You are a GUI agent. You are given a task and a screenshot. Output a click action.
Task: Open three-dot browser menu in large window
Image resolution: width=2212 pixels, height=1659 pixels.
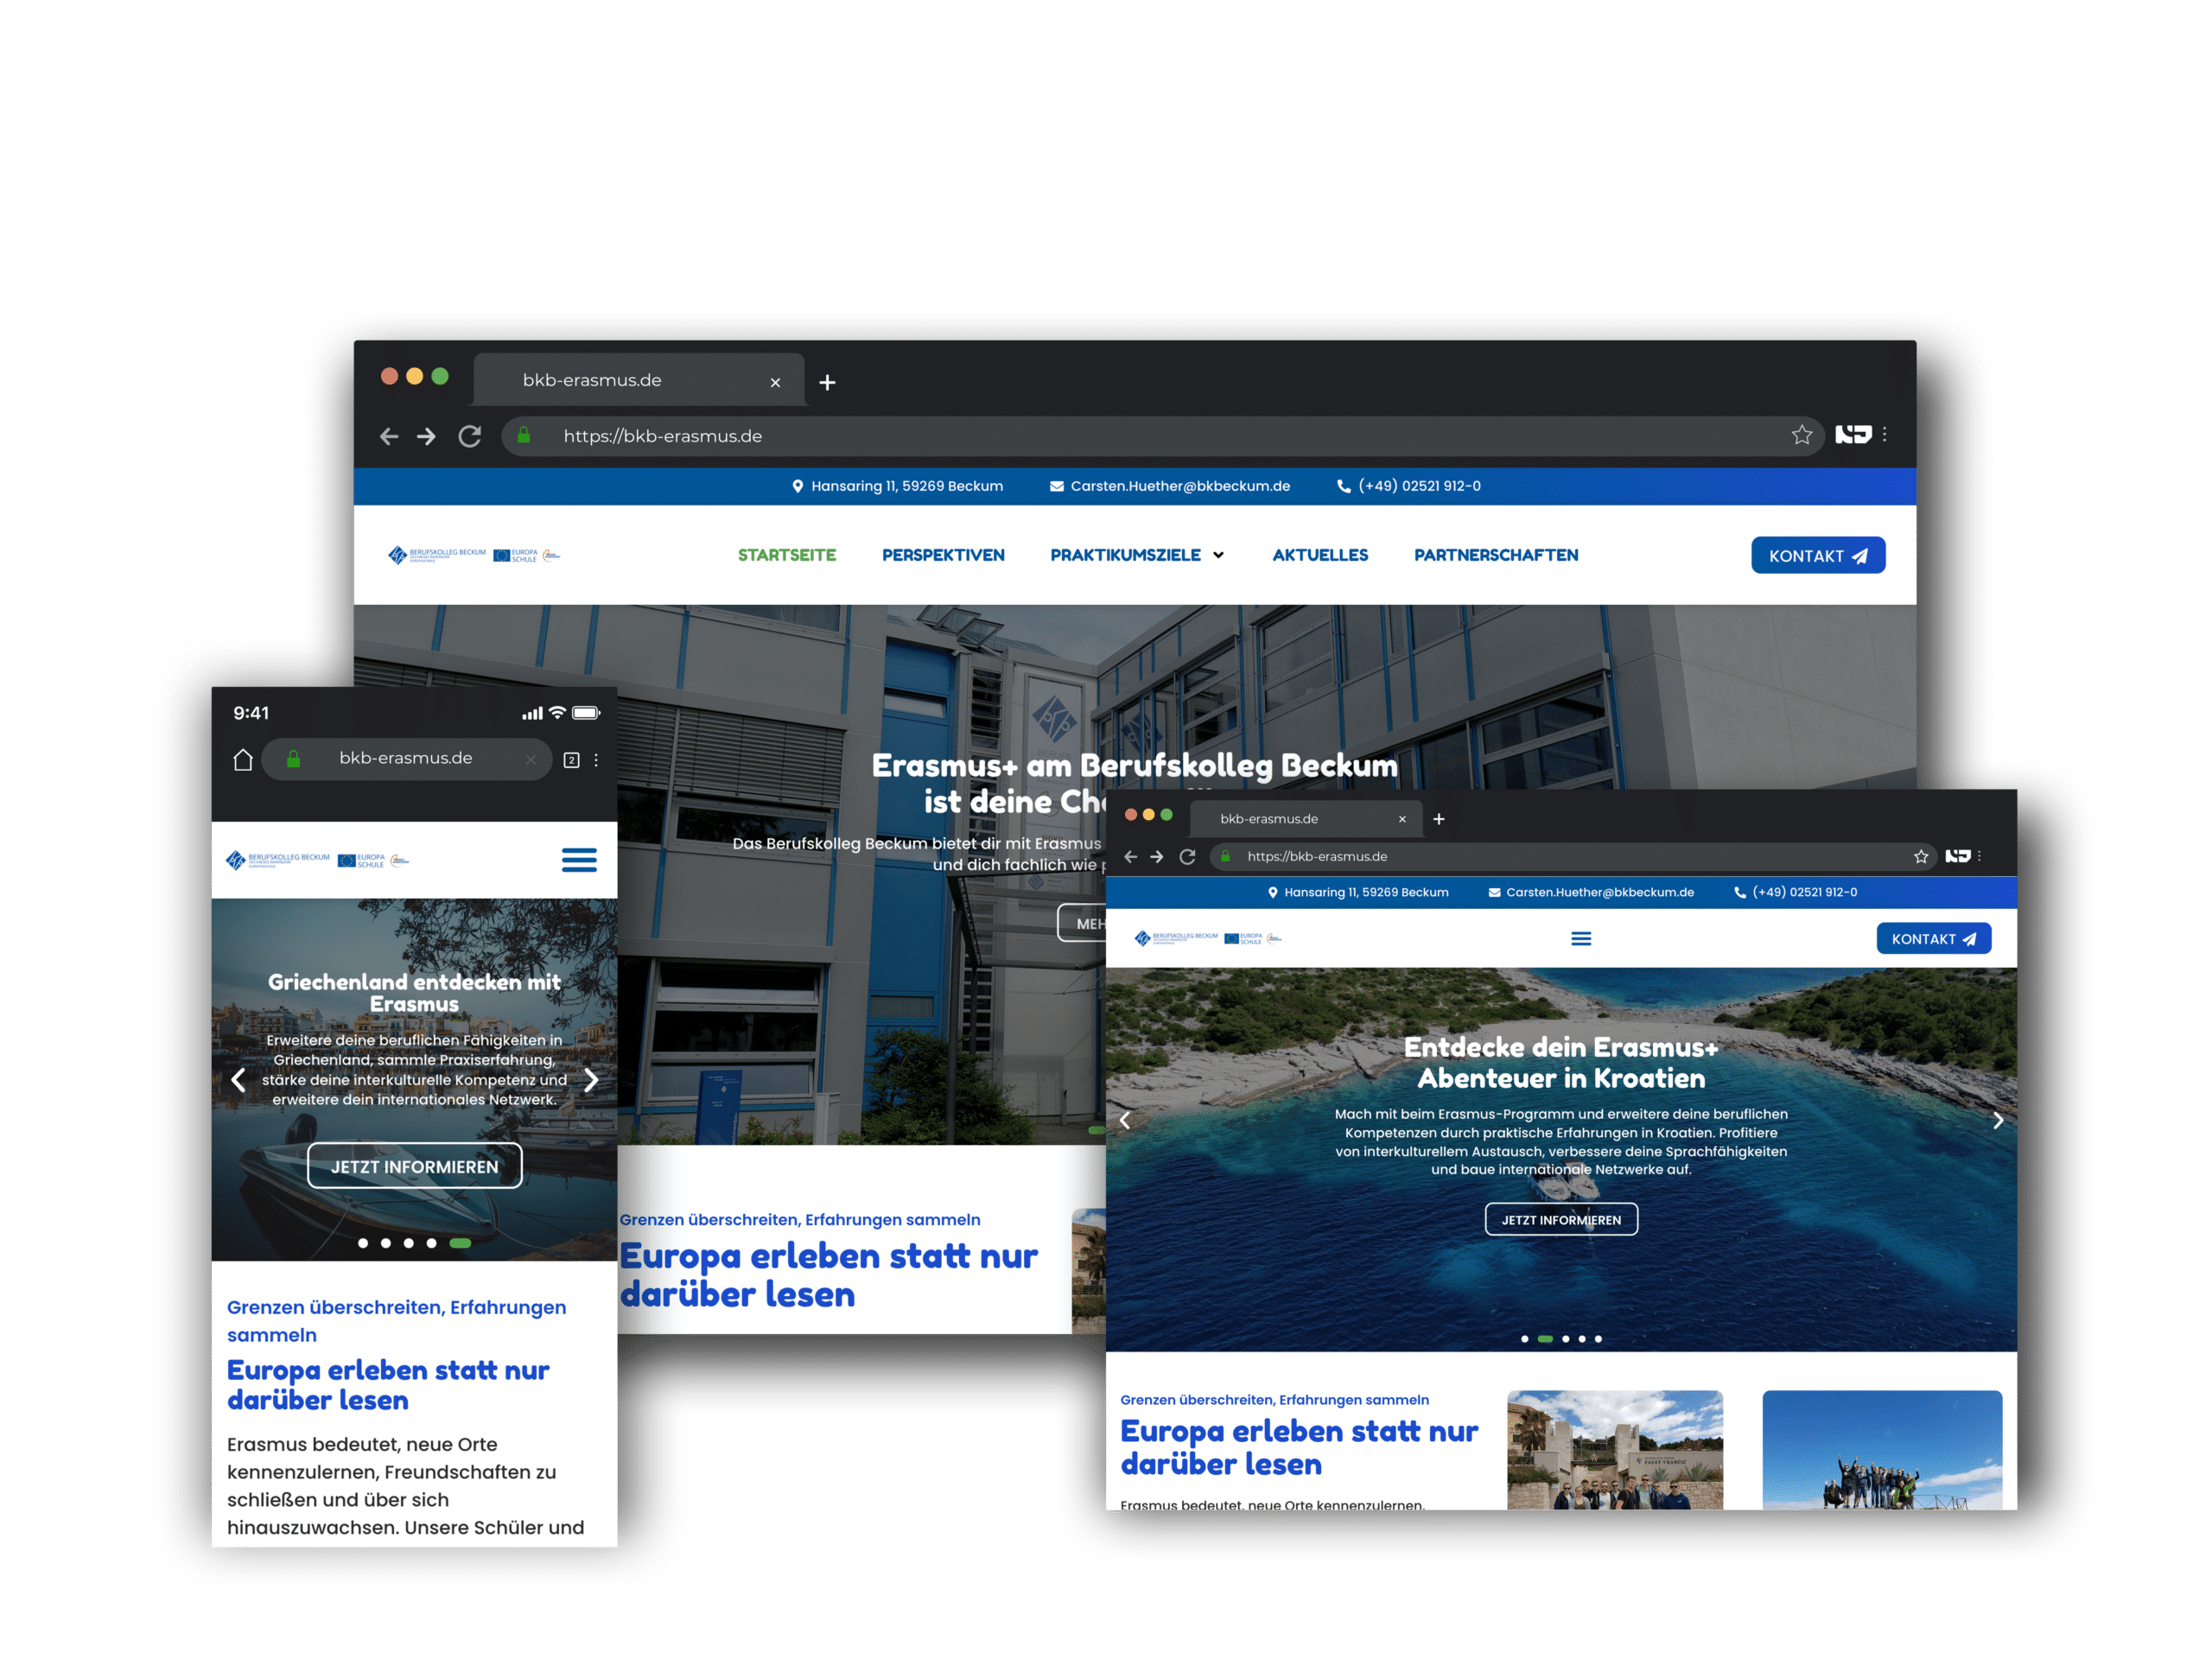click(1884, 434)
